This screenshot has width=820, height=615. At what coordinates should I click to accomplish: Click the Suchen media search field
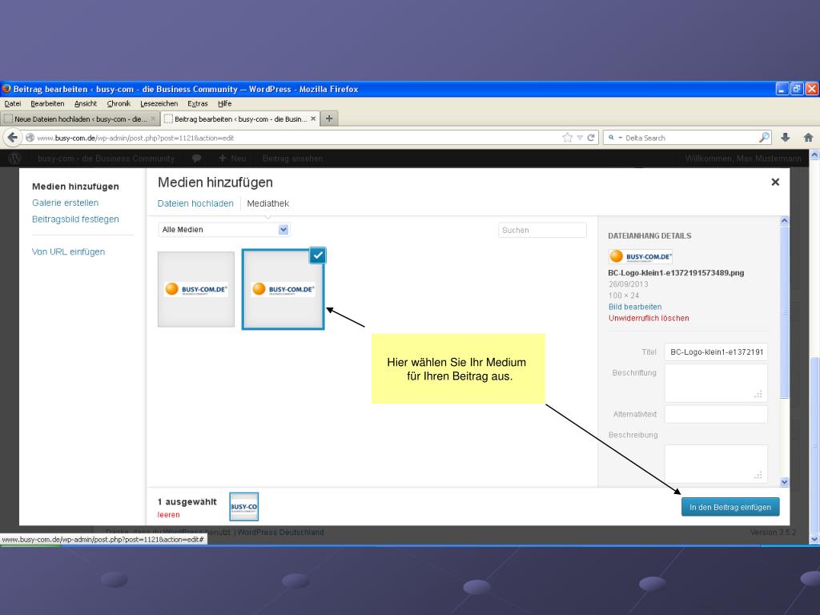click(x=542, y=230)
